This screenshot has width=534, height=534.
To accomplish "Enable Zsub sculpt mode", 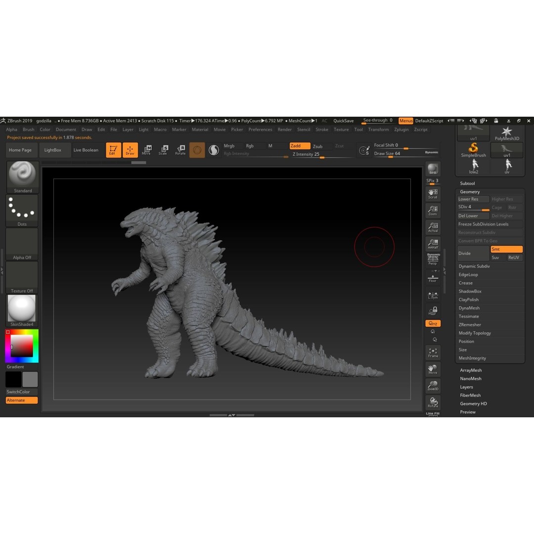I will click(322, 146).
